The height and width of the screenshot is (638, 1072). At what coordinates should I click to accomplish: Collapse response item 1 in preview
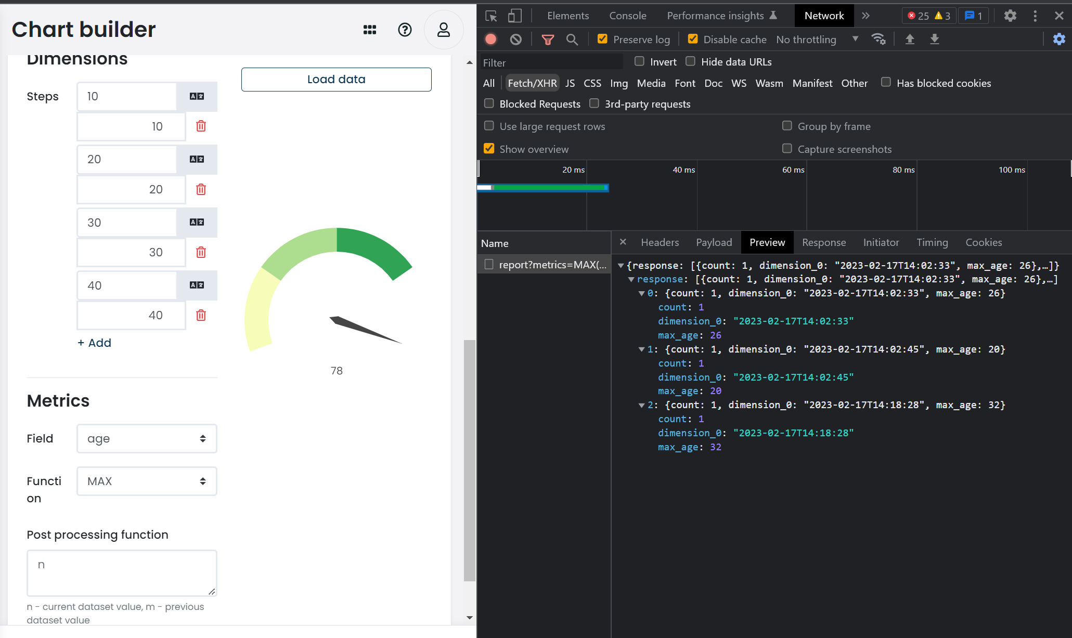coord(641,349)
